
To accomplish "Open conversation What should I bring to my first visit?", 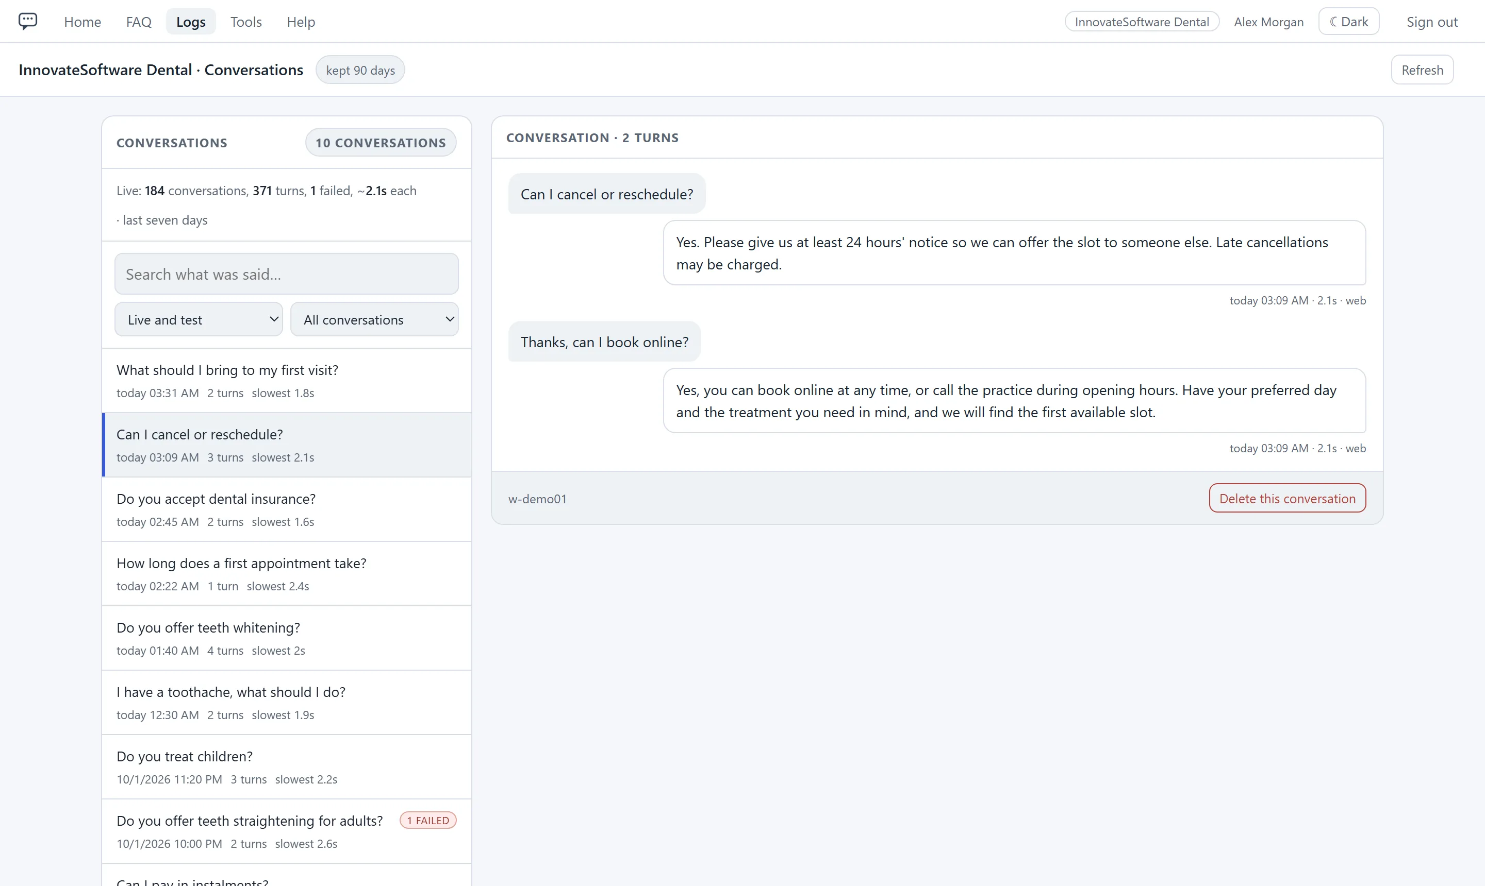I will click(x=286, y=380).
